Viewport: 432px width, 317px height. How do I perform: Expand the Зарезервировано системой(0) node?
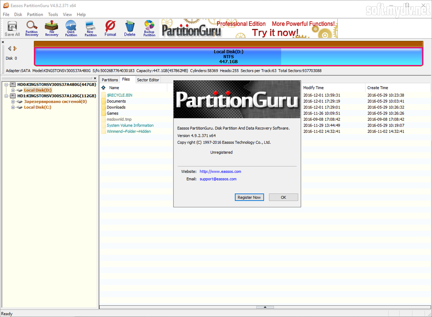pyautogui.click(x=13, y=102)
